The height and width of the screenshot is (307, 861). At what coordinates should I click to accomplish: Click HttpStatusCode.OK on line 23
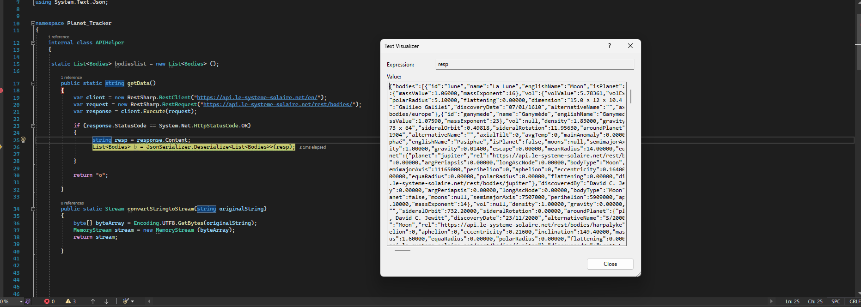tap(222, 126)
